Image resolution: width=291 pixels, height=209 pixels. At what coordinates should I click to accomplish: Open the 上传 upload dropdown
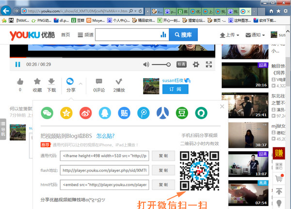(229, 35)
